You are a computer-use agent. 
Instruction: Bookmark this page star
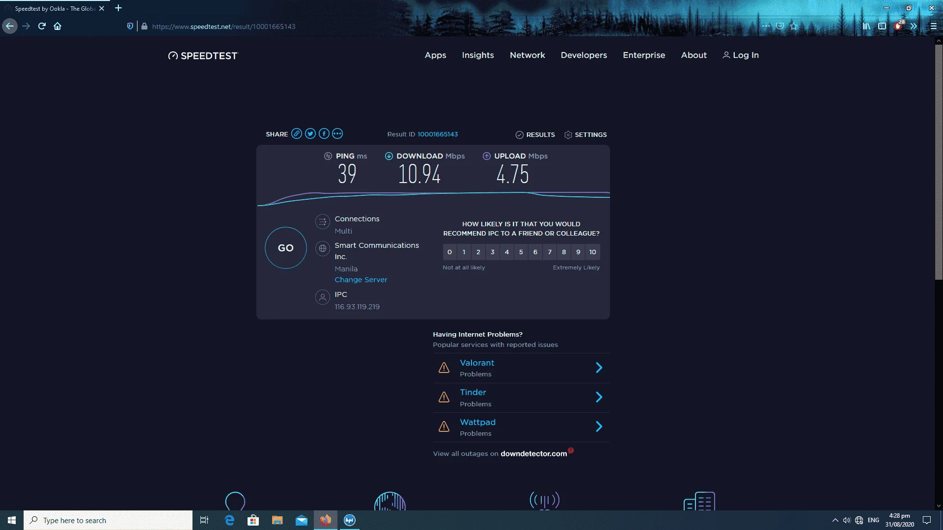click(794, 26)
